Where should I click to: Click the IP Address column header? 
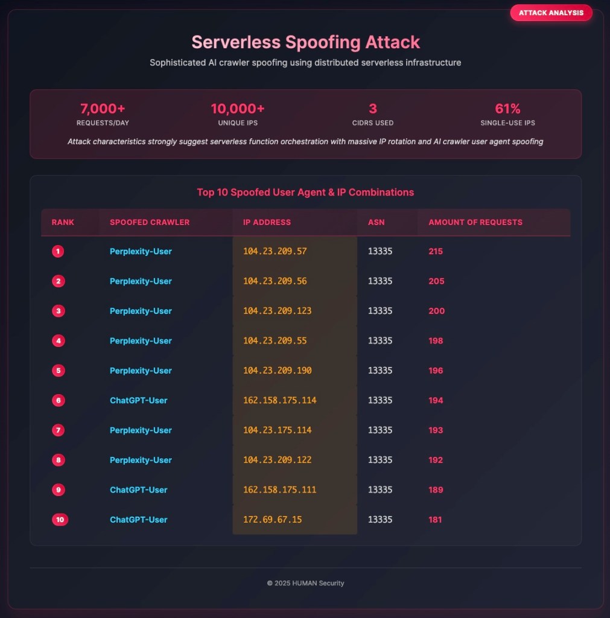click(267, 222)
